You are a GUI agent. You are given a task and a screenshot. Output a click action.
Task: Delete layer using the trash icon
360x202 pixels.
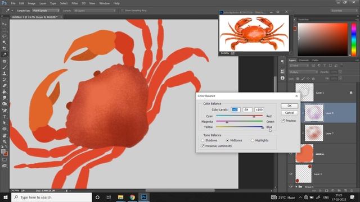click(x=352, y=191)
